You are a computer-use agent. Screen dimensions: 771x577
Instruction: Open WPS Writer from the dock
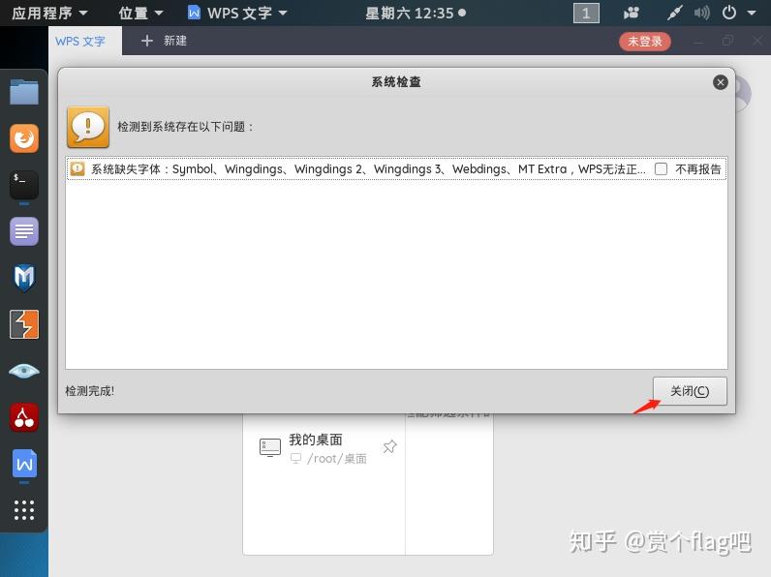24,464
